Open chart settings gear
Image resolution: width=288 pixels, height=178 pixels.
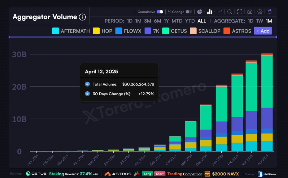click(260, 12)
